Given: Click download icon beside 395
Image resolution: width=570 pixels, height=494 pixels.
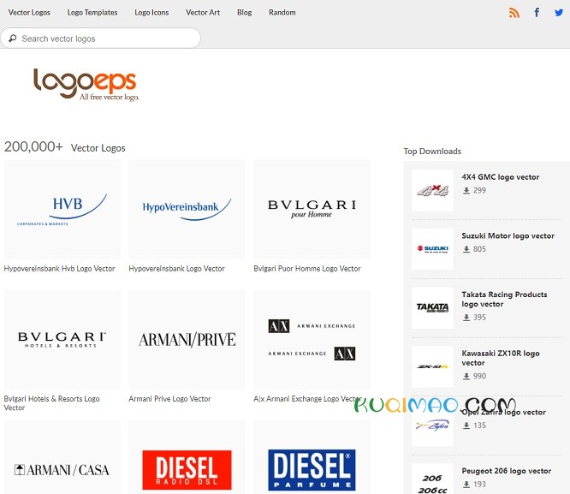Looking at the screenshot, I should (x=466, y=318).
